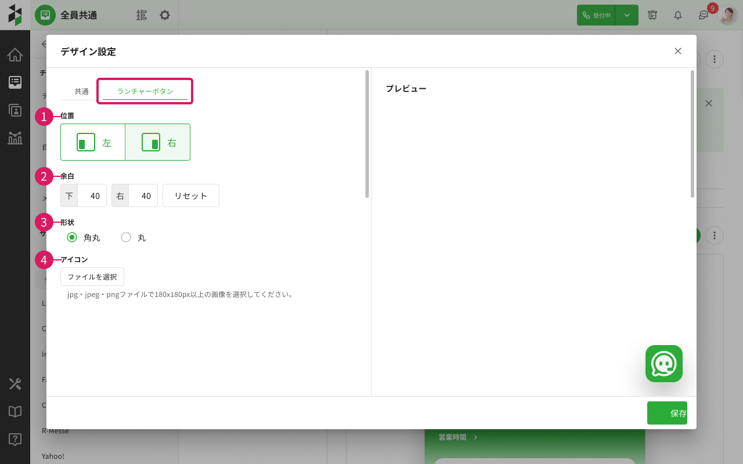Image resolution: width=743 pixels, height=464 pixels.
Task: Click the help question mark icon
Action: point(15,440)
